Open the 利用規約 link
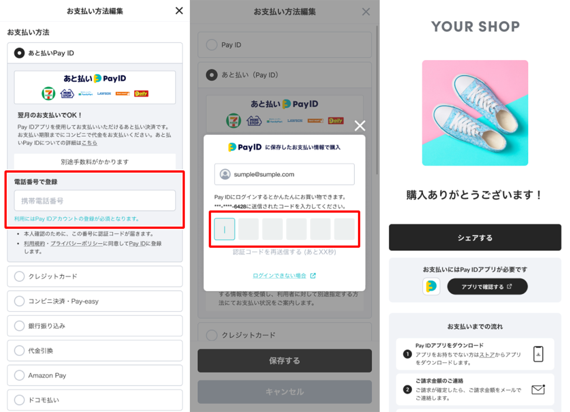Viewport: 570px width, 412px height. click(36, 243)
